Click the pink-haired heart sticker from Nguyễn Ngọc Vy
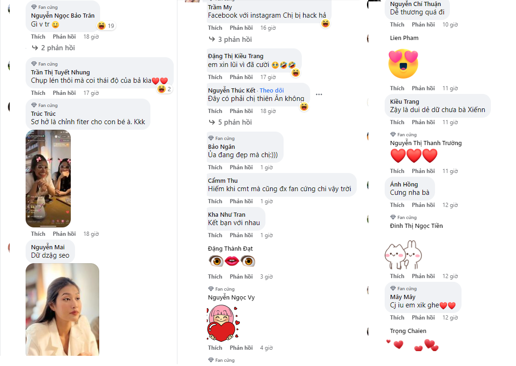This screenshot has width=516, height=366. [223, 323]
